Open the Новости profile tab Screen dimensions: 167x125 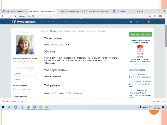pos(45,31)
